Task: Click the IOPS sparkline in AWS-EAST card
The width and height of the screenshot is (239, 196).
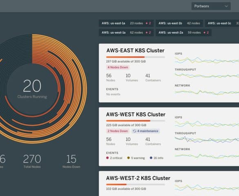Action: coord(207,60)
